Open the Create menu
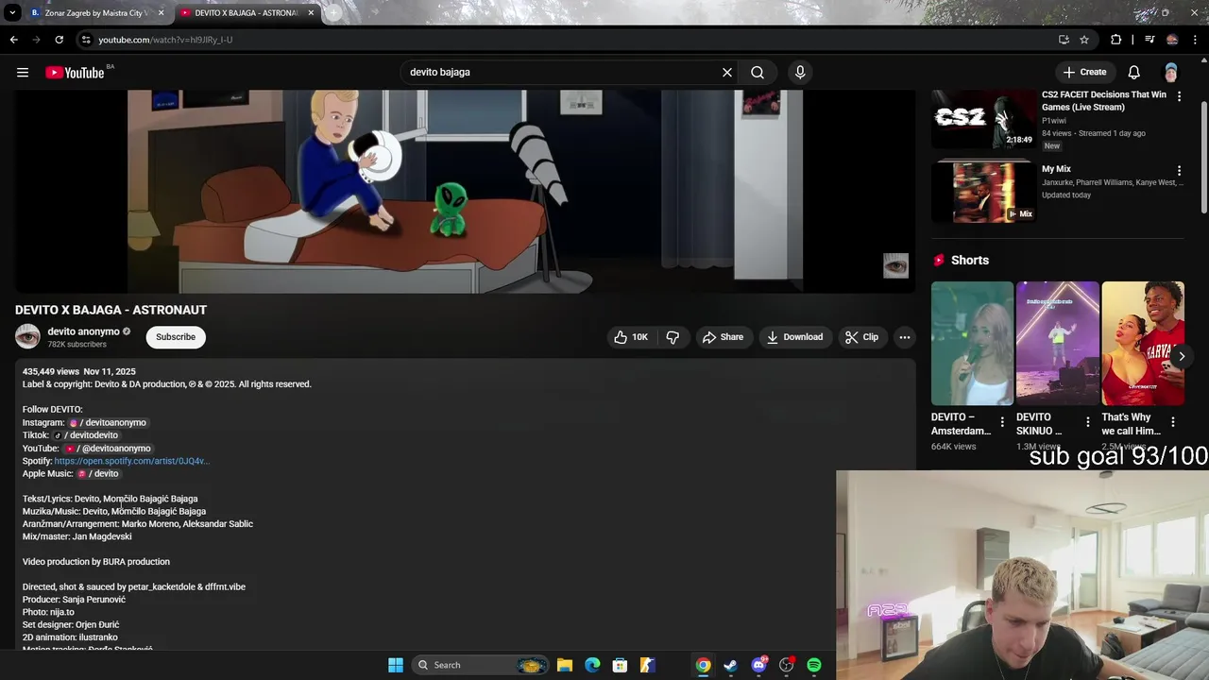The height and width of the screenshot is (680, 1209). coord(1084,72)
